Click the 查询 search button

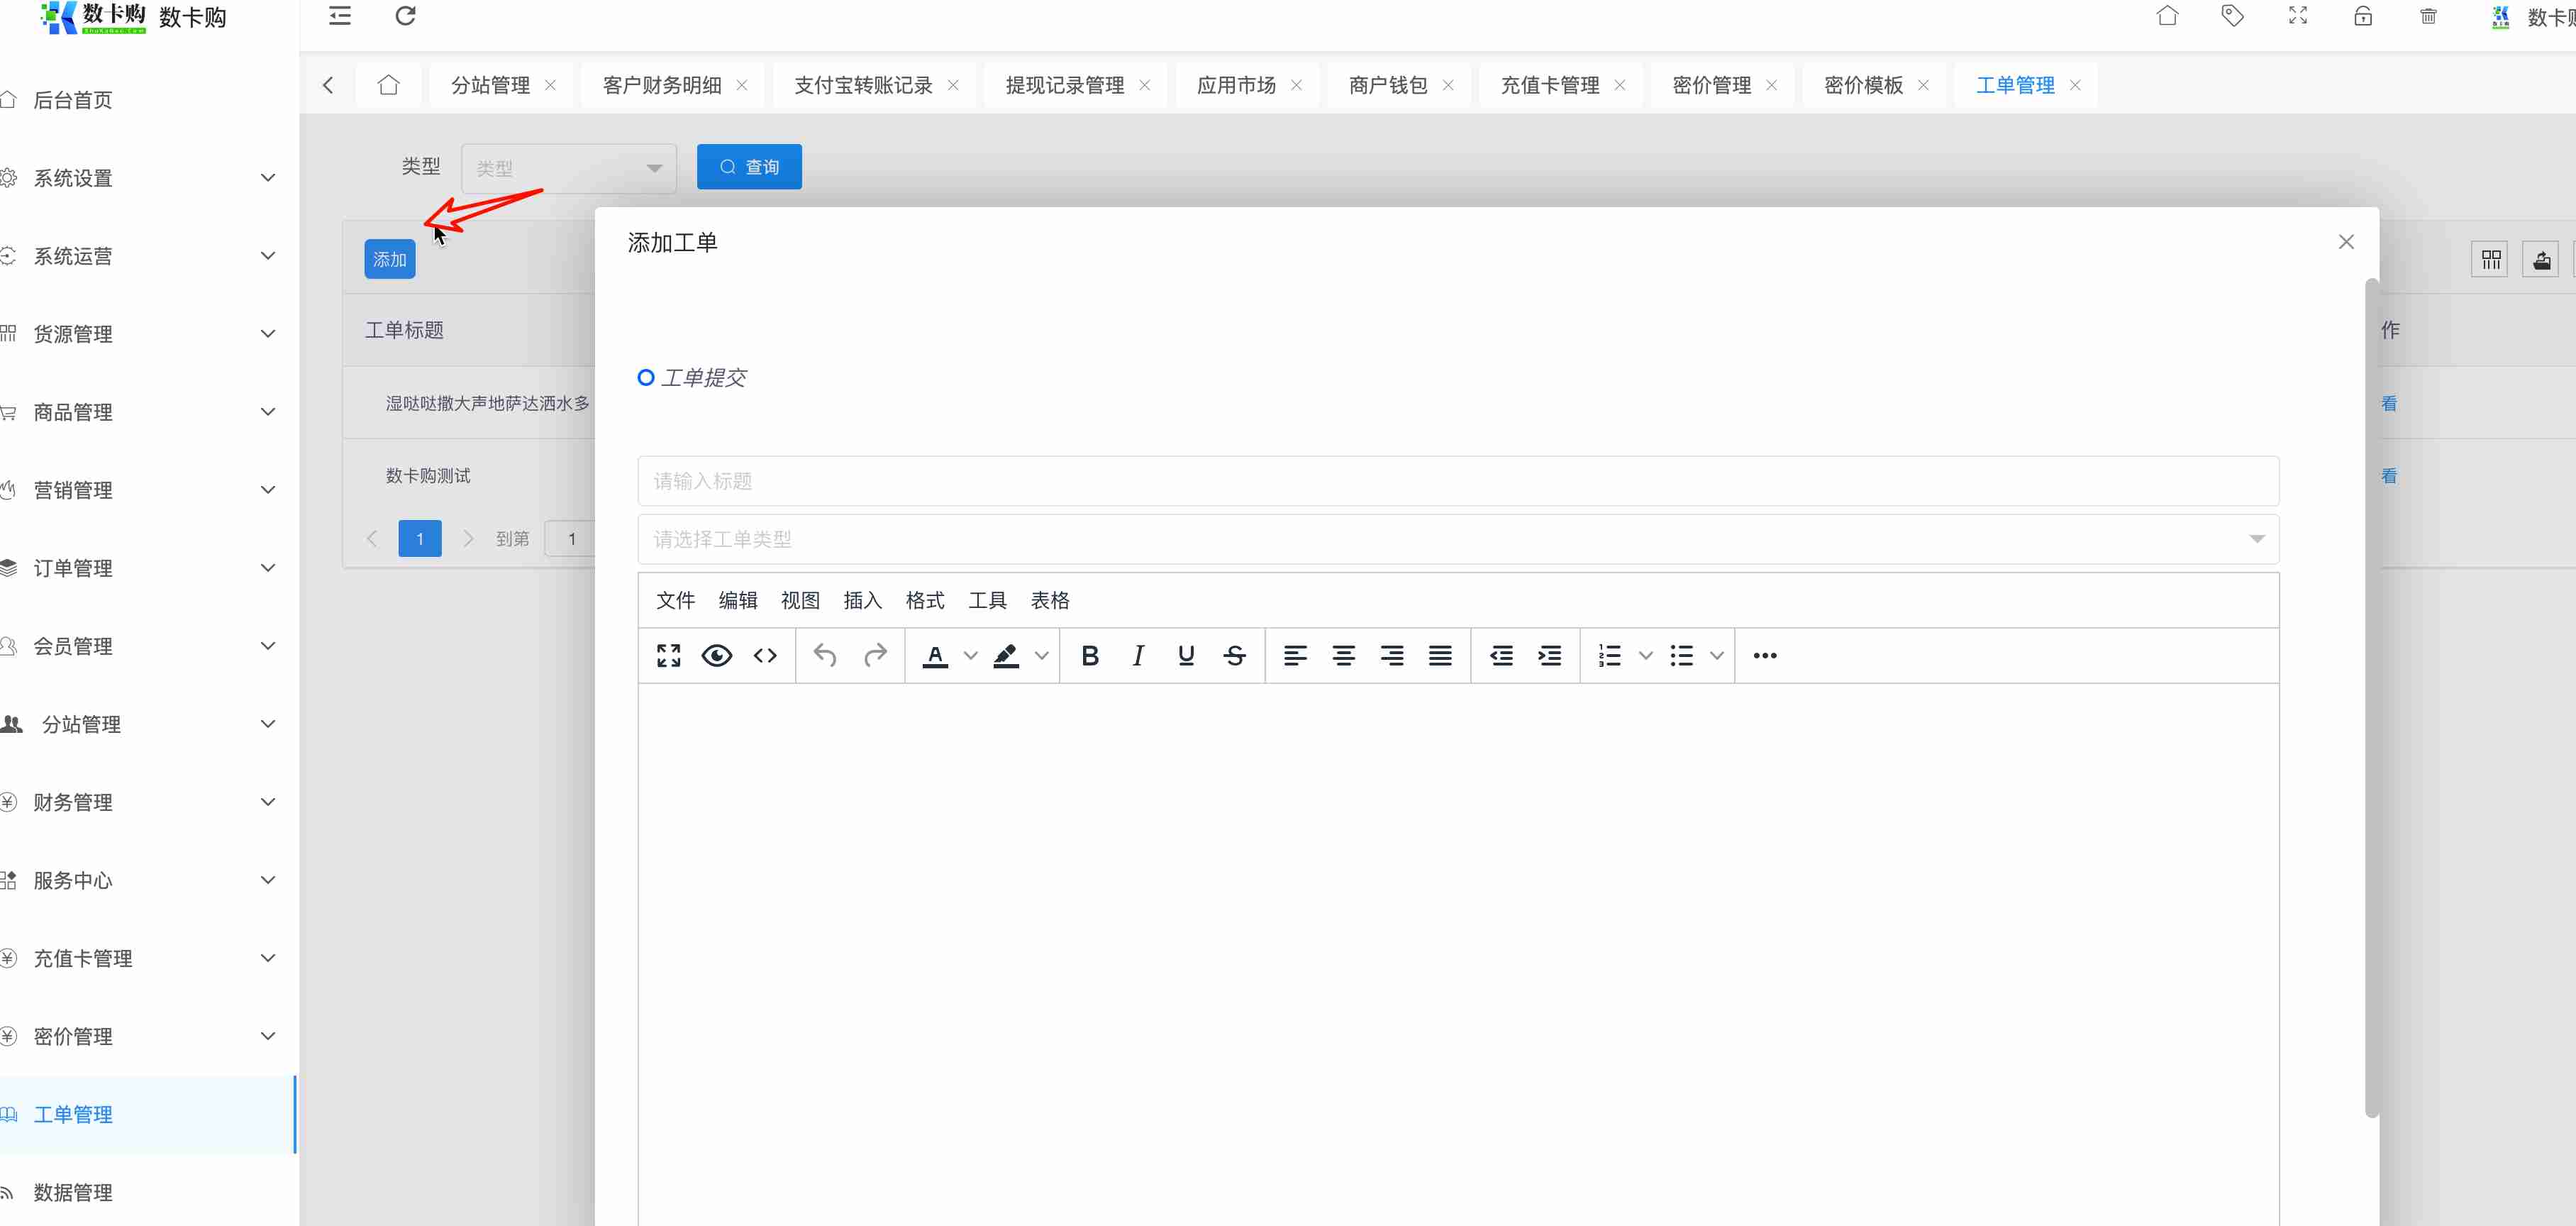click(x=749, y=167)
